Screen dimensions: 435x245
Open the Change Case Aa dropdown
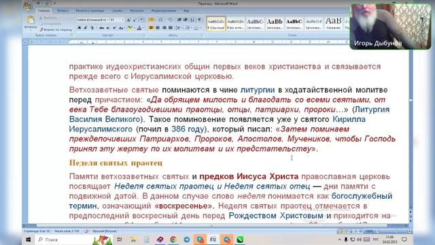pos(122,28)
